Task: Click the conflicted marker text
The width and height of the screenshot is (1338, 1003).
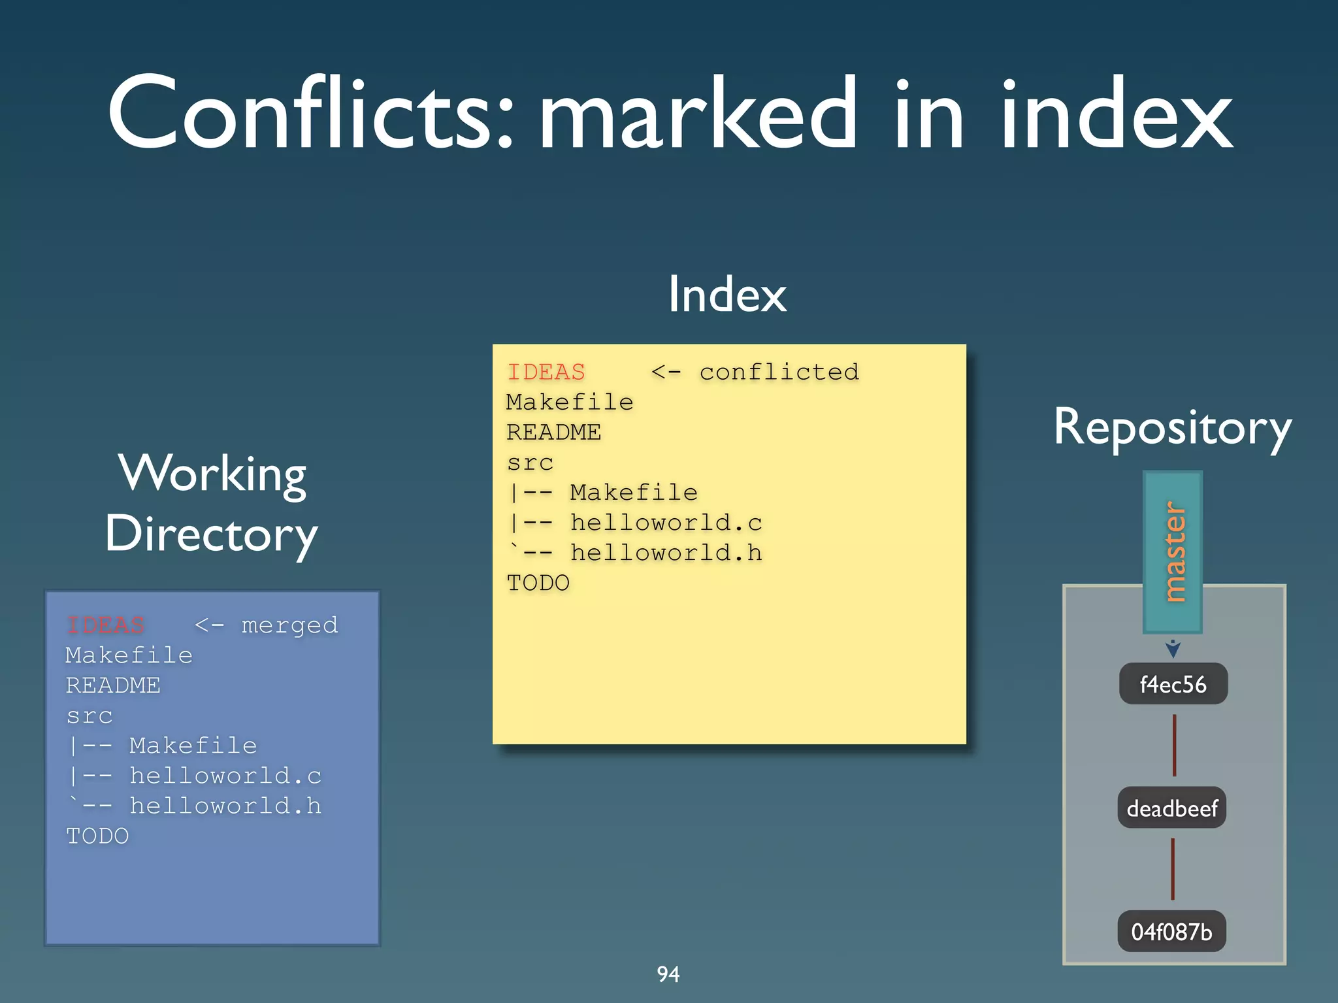Action: click(x=779, y=372)
